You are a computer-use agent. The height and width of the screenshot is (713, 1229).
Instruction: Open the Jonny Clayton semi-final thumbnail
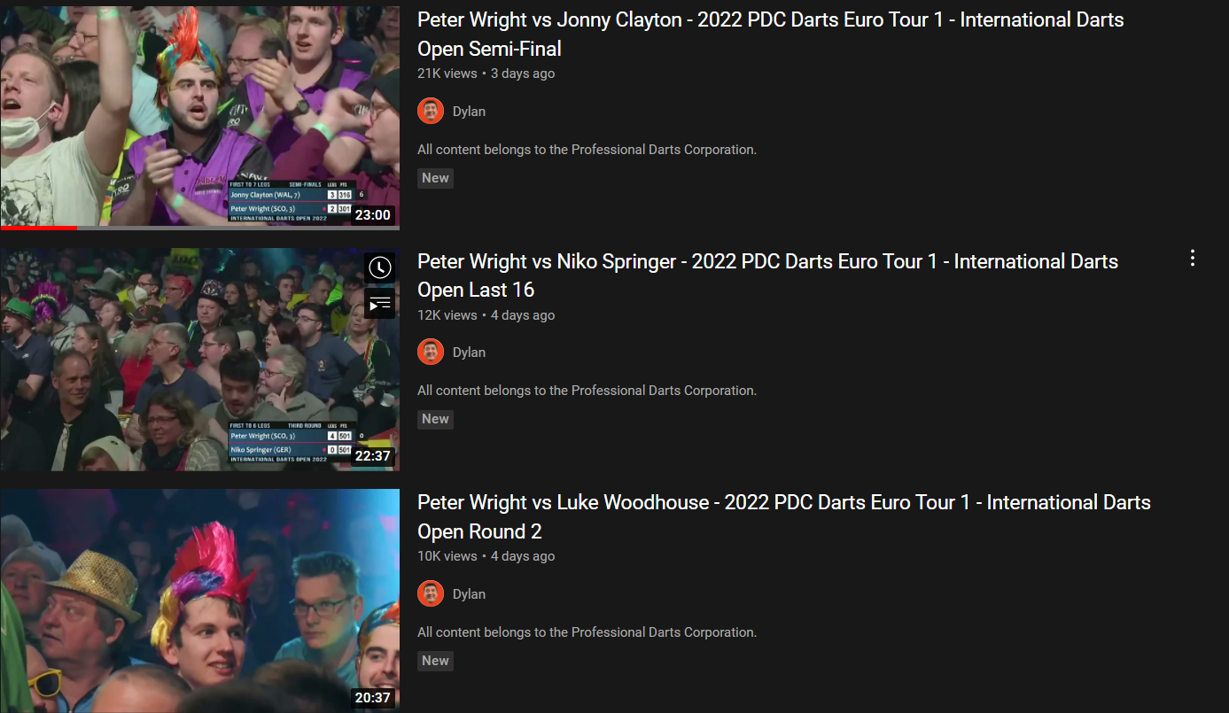pos(199,116)
